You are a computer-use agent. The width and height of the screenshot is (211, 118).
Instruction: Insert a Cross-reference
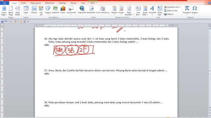tap(103, 10)
